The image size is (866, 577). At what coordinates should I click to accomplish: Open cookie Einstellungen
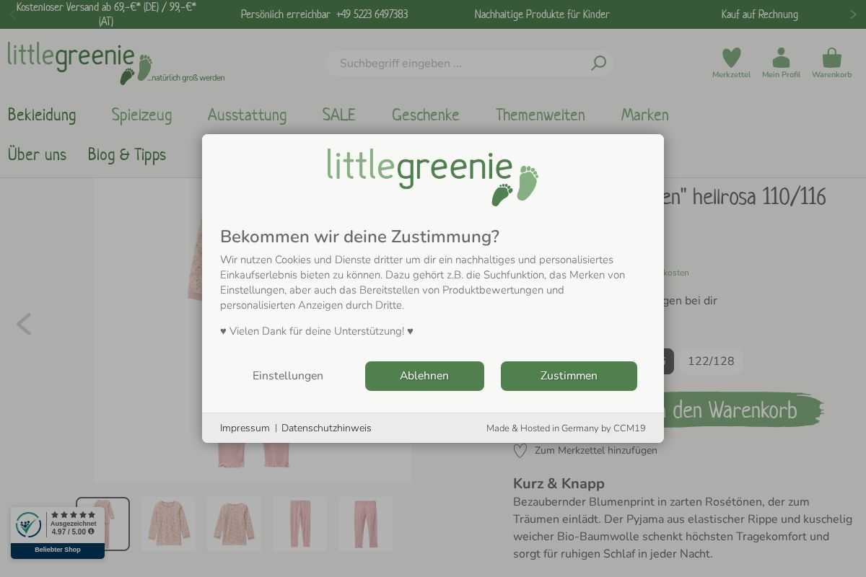[288, 376]
